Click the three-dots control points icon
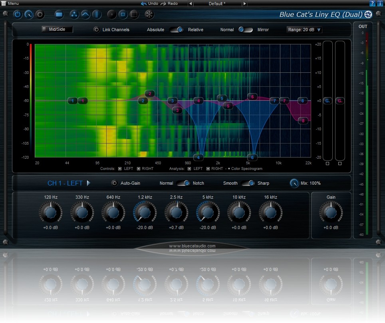The height and width of the screenshot is (323, 385). pyautogui.click(x=74, y=14)
